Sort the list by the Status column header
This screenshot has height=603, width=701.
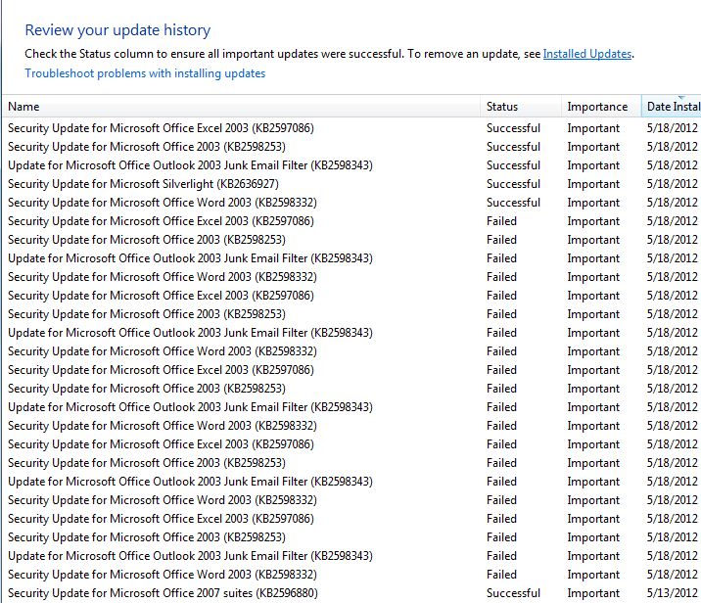[521, 107]
